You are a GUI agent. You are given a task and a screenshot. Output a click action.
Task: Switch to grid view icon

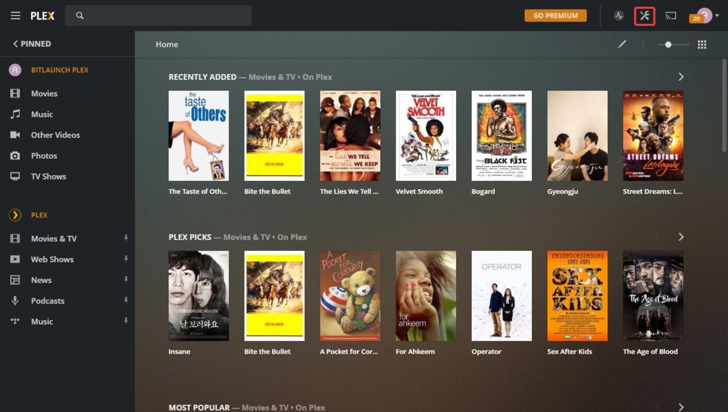pyautogui.click(x=702, y=45)
